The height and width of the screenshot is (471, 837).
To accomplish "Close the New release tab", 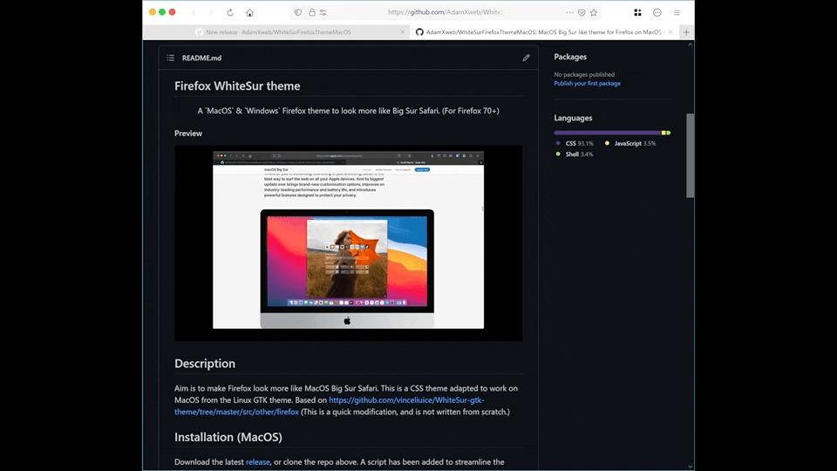I will [x=403, y=32].
